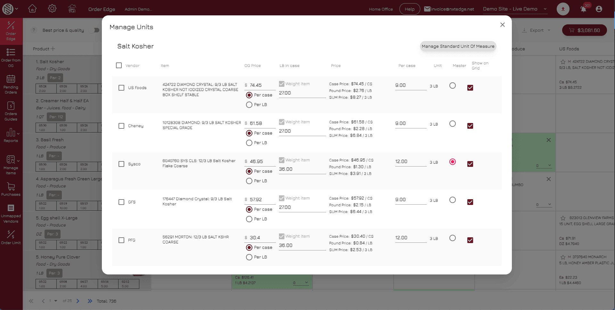615x310 pixels.
Task: Click Order Edge in top menu
Action: point(102,9)
